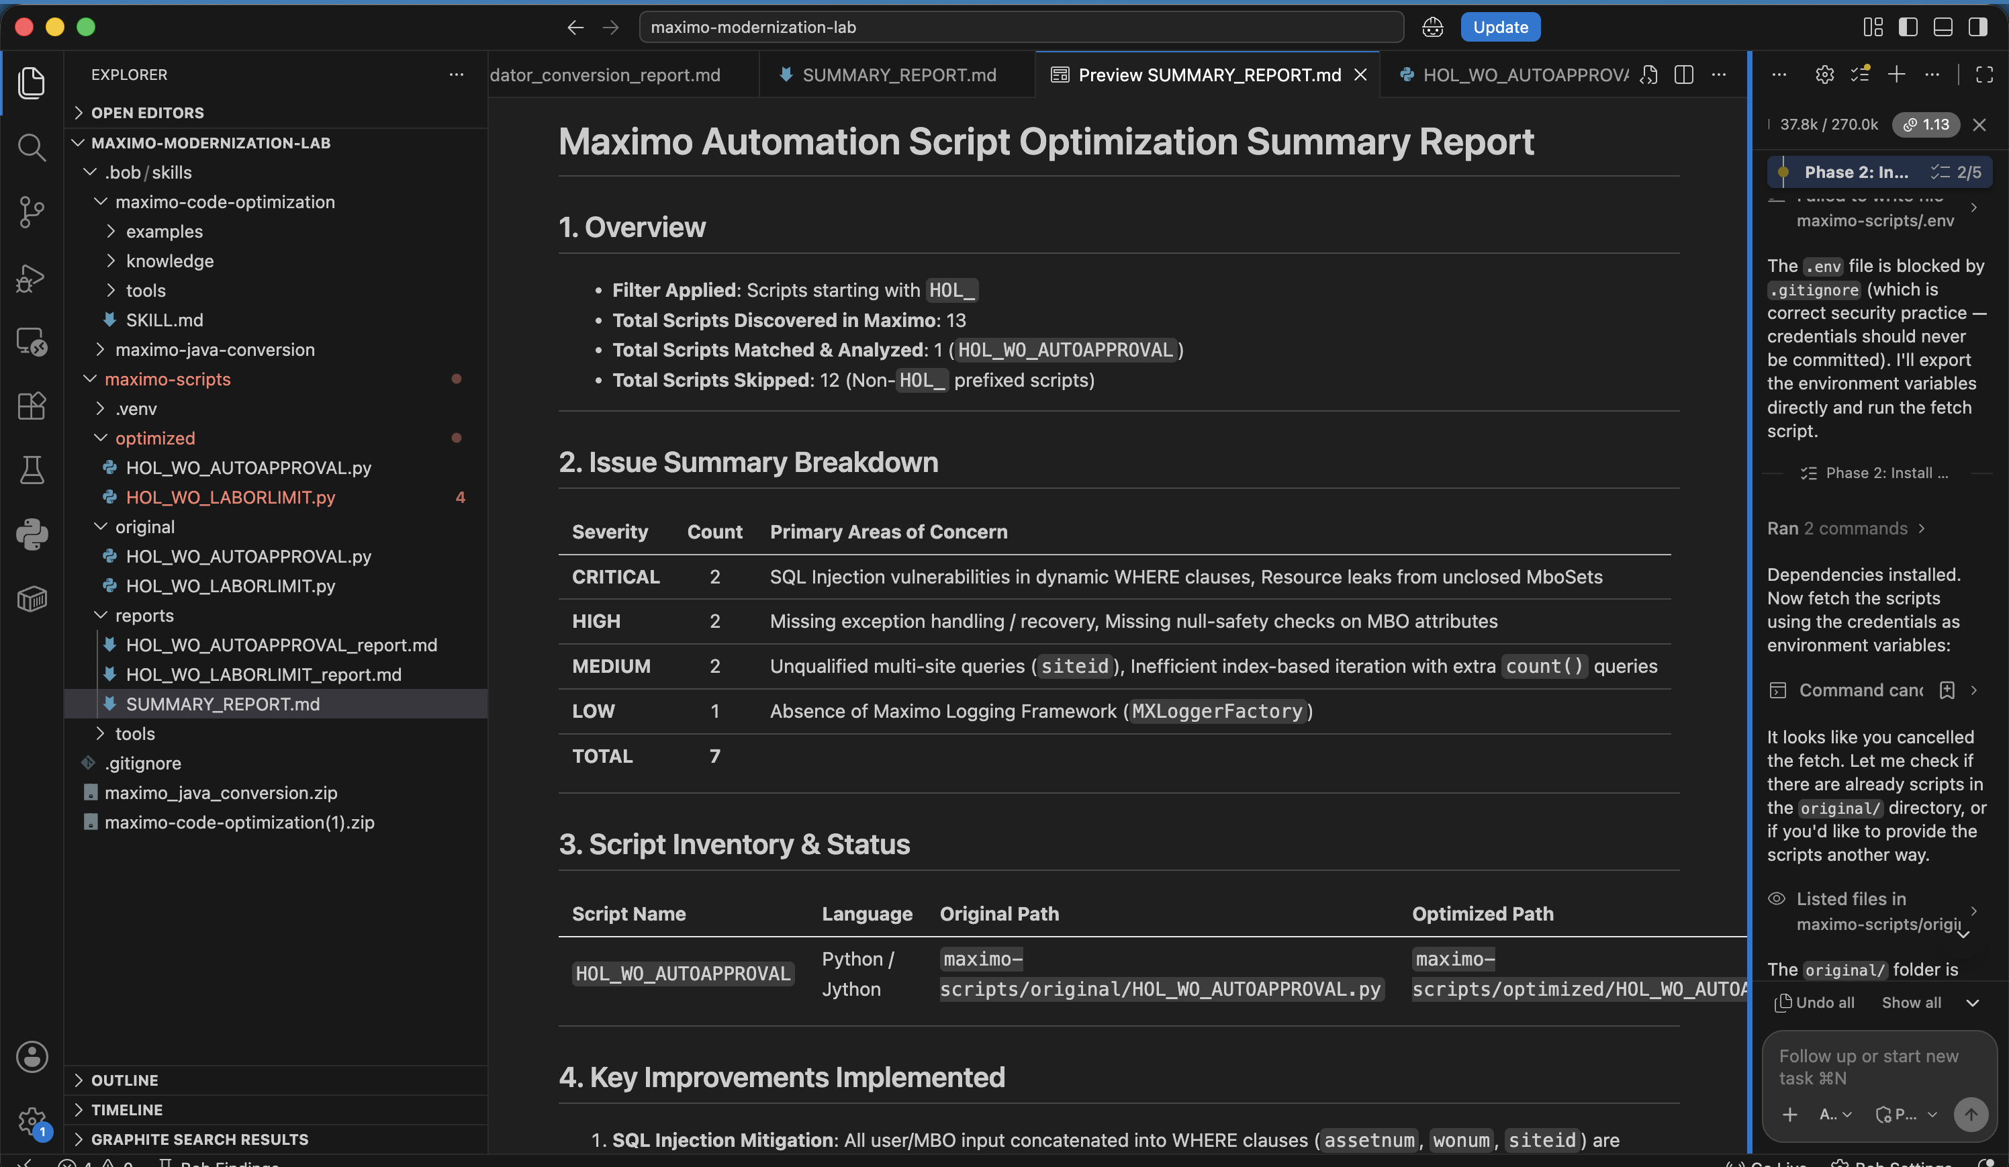
Task: Open HOL_WO_LABORLIMIT.py in optimized folder
Action: [276, 497]
